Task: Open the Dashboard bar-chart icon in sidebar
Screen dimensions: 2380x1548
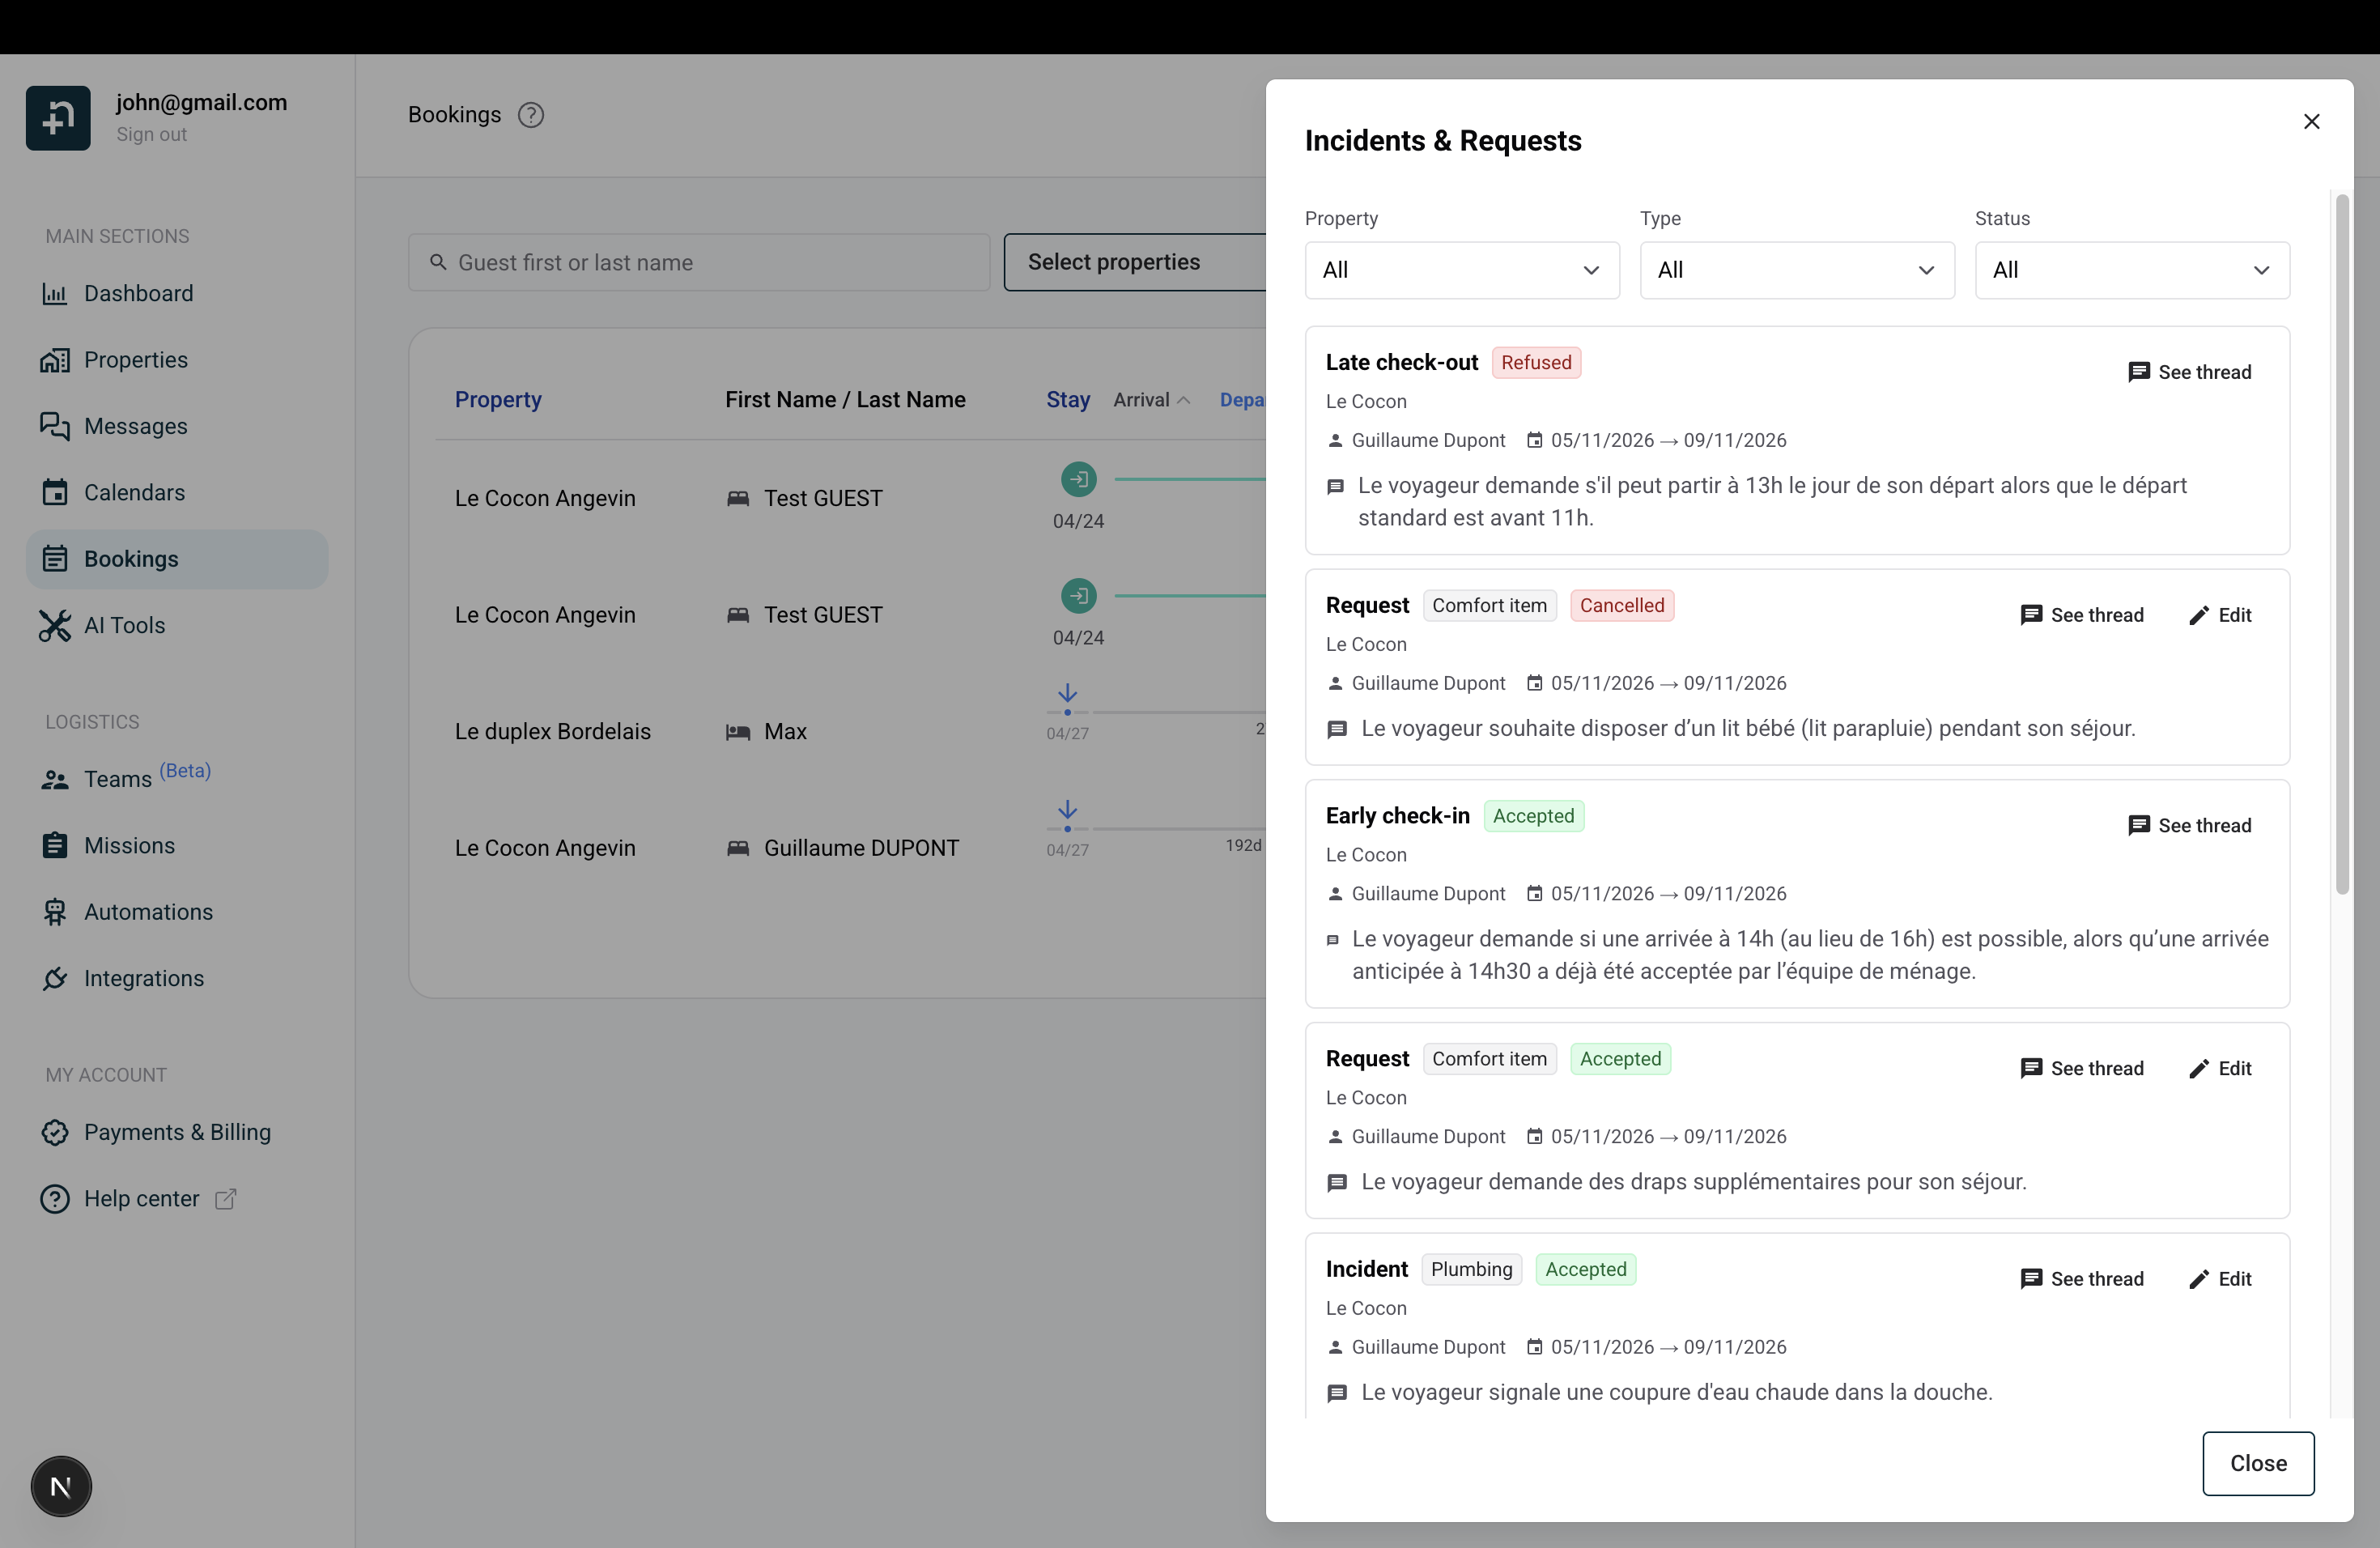Action: [55, 293]
